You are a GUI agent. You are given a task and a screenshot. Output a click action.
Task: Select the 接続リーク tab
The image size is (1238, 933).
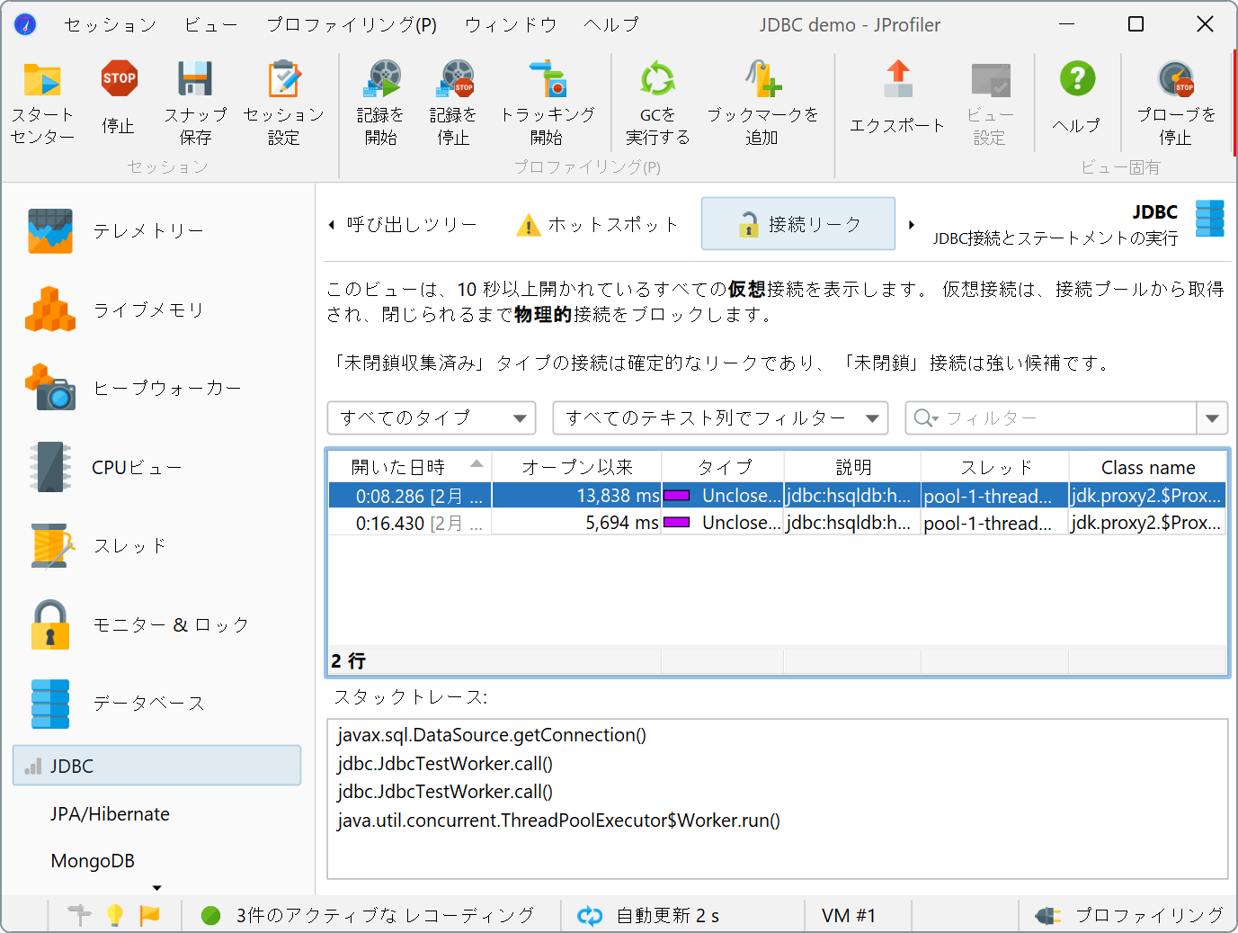click(798, 224)
